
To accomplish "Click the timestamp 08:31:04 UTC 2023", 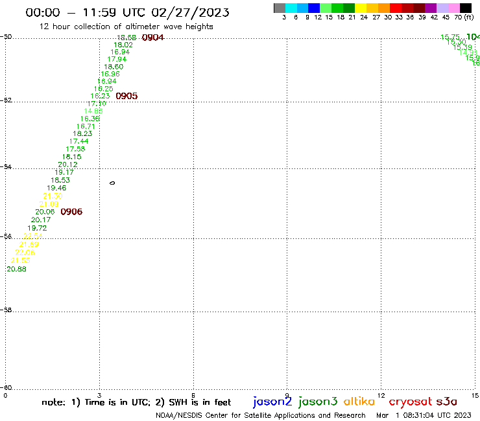I will tap(437, 415).
